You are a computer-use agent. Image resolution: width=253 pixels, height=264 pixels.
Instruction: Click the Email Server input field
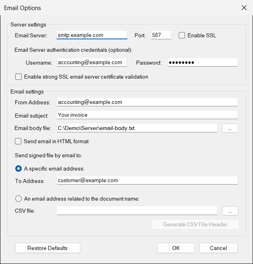pyautogui.click(x=92, y=35)
